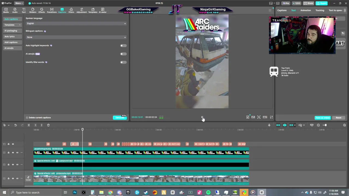Open the player options hamburger menu
The image size is (349, 196).
pos(270,10)
